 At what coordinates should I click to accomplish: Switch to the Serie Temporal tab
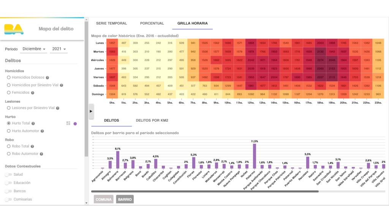(x=111, y=23)
